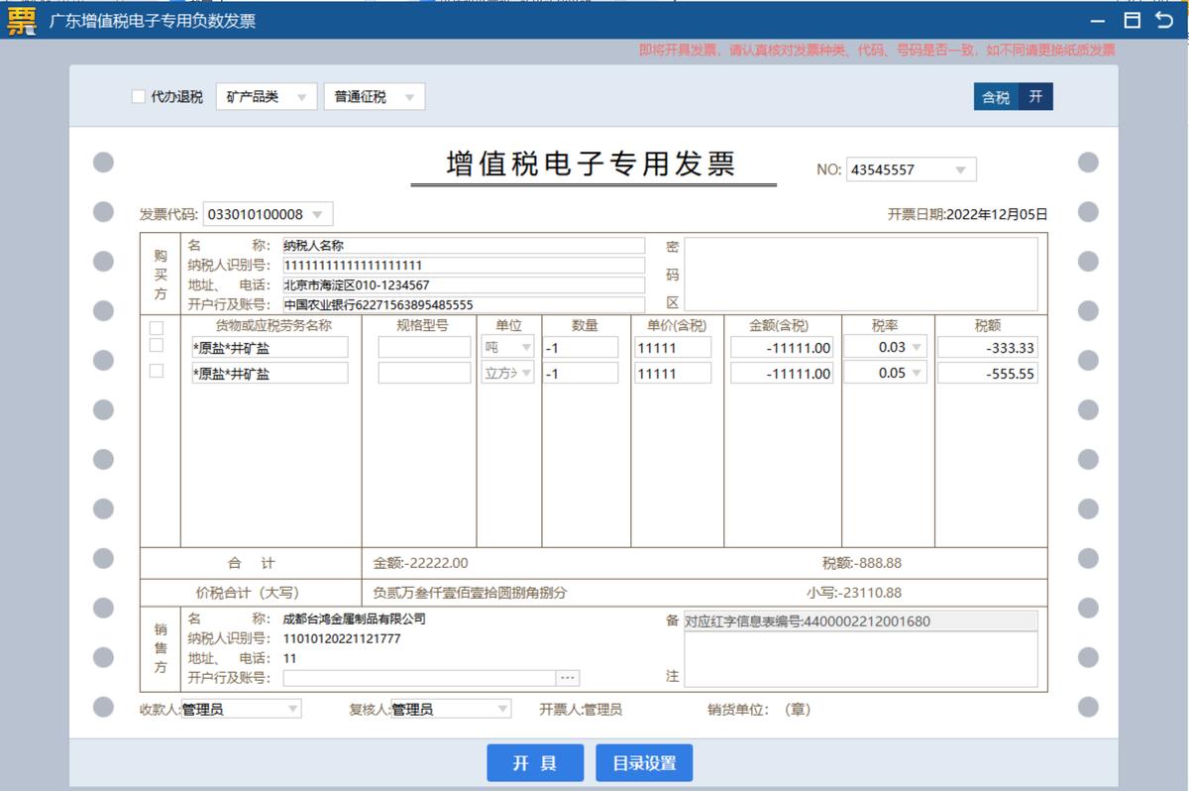The image size is (1189, 791).
Task: Click the restore window icon in the title bar
Action: point(1134,20)
